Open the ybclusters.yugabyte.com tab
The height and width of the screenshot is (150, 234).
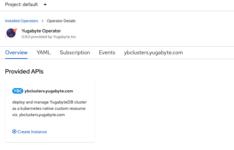pyautogui.click(x=153, y=52)
